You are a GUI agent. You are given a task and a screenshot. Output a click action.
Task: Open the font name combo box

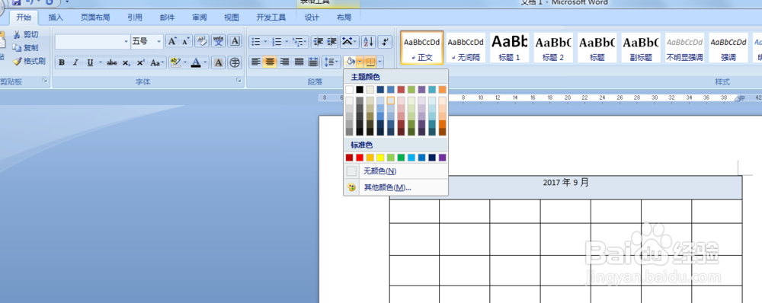[92, 42]
